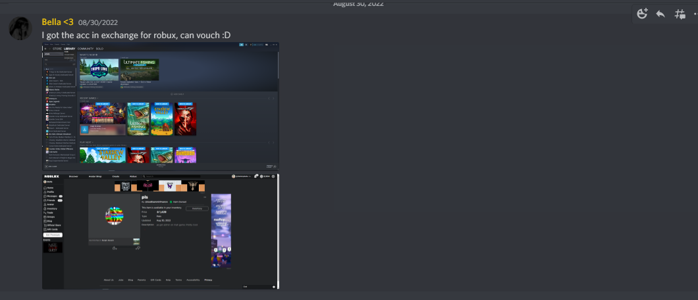Click the Reply arrow icon
The image size is (698, 300).
(660, 14)
